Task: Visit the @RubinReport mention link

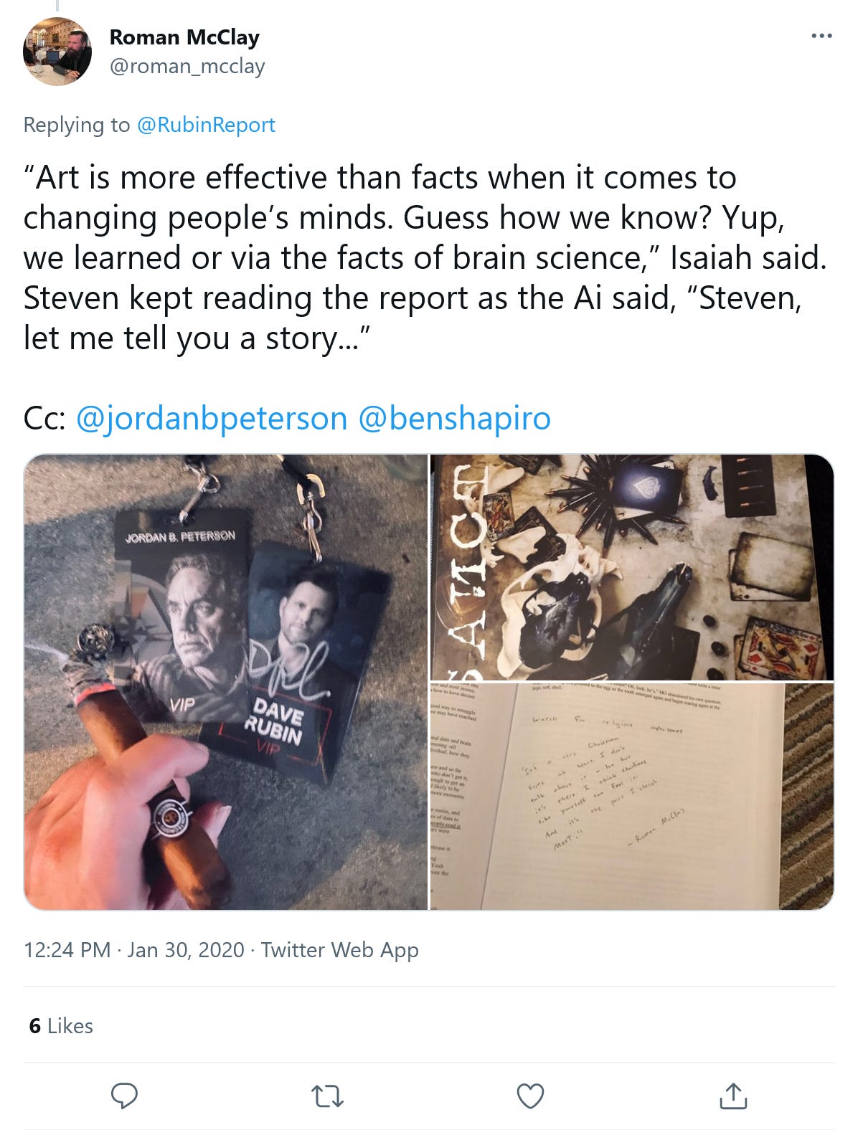Action: coord(206,125)
